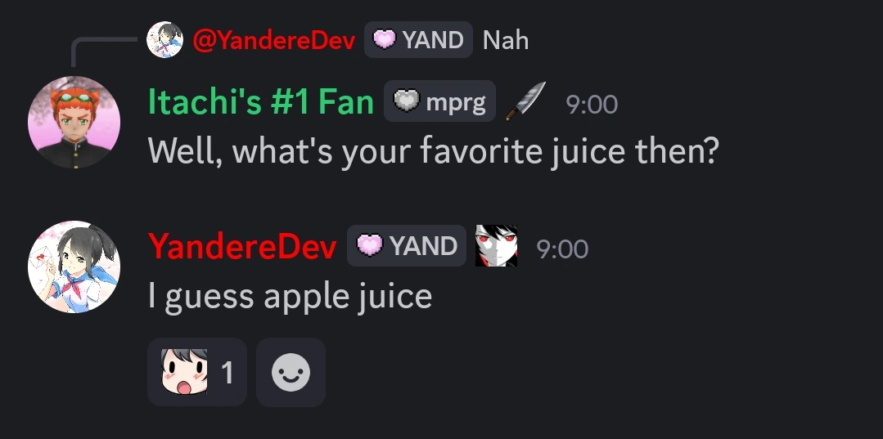The height and width of the screenshot is (439, 883).
Task: Click the 9:00 timestamp on Itachi's message
Action: [x=592, y=104]
